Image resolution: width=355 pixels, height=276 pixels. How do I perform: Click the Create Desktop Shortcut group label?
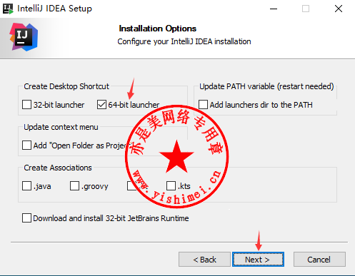coord(66,86)
